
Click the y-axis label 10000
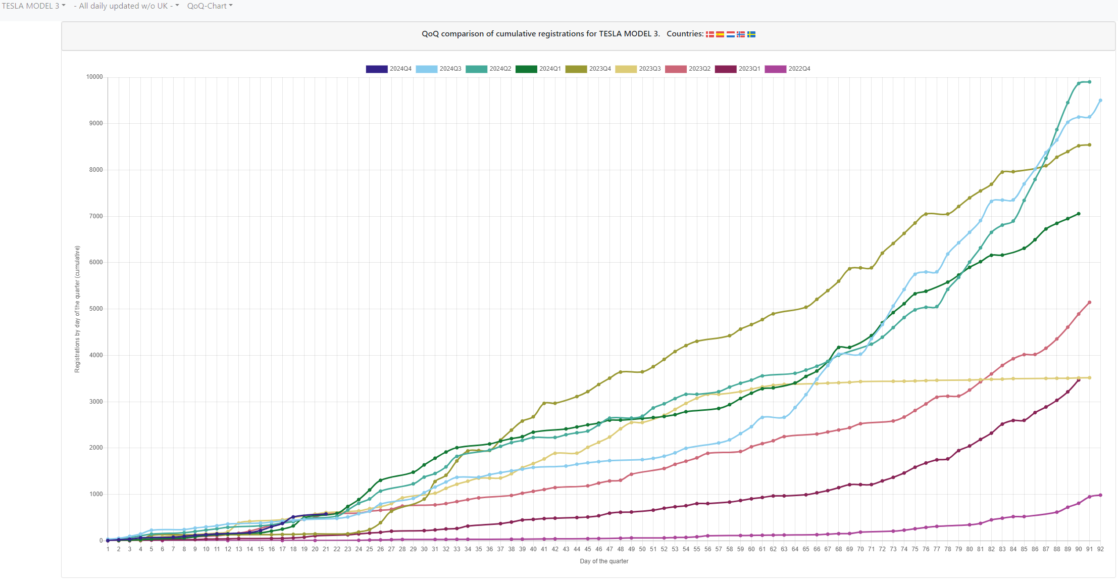pyautogui.click(x=94, y=77)
